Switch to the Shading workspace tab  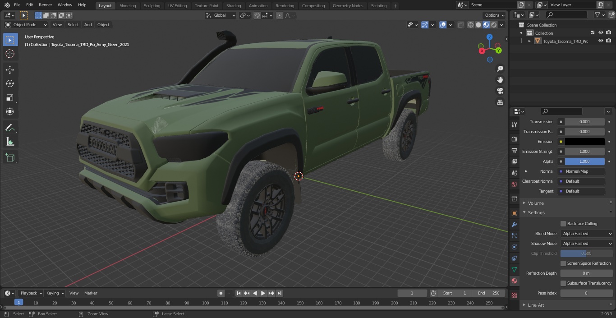(234, 6)
